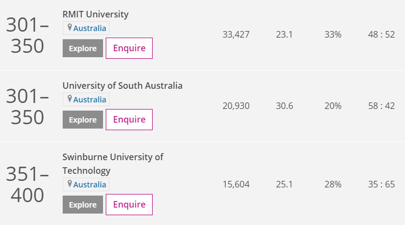Follow Australia link under University of South Australia
Image resolution: width=405 pixels, height=225 pixels.
89,100
